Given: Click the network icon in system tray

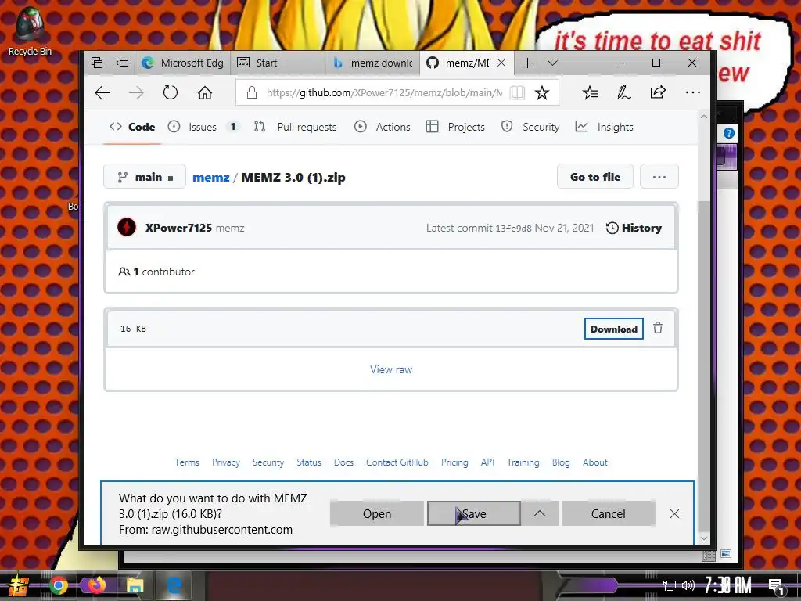Looking at the screenshot, I should (x=670, y=585).
